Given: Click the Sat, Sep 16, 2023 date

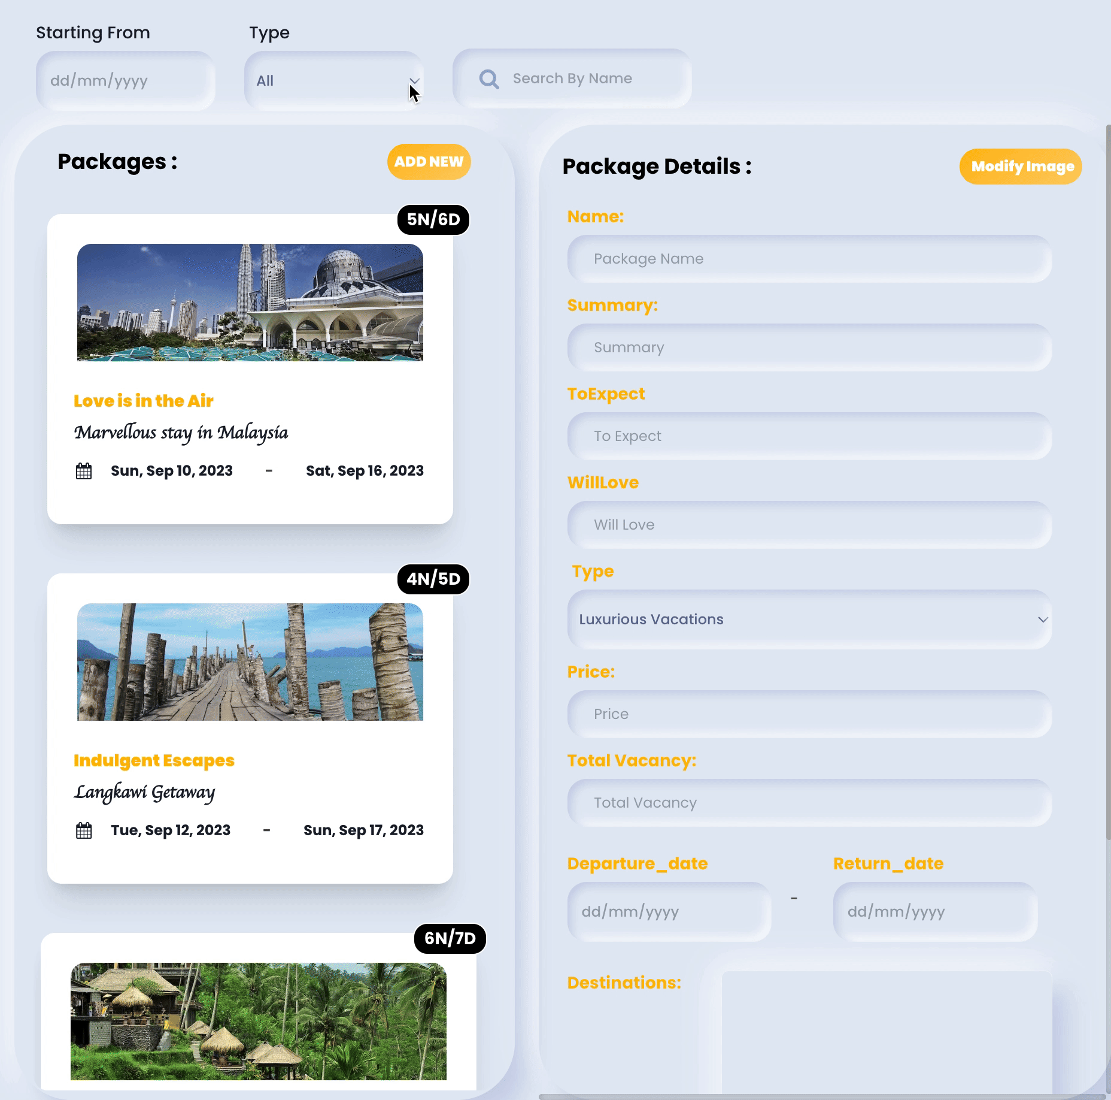Looking at the screenshot, I should click(x=365, y=471).
